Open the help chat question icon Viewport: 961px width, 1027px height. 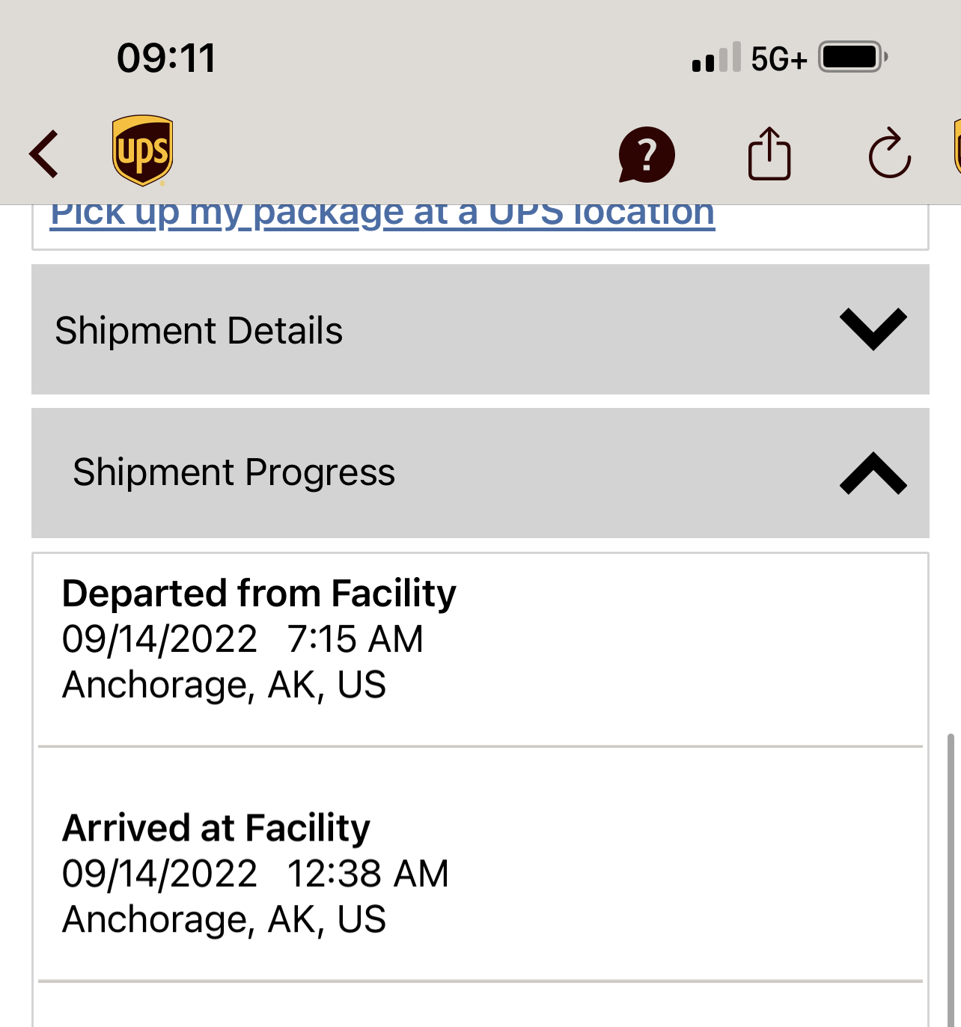pyautogui.click(x=647, y=155)
